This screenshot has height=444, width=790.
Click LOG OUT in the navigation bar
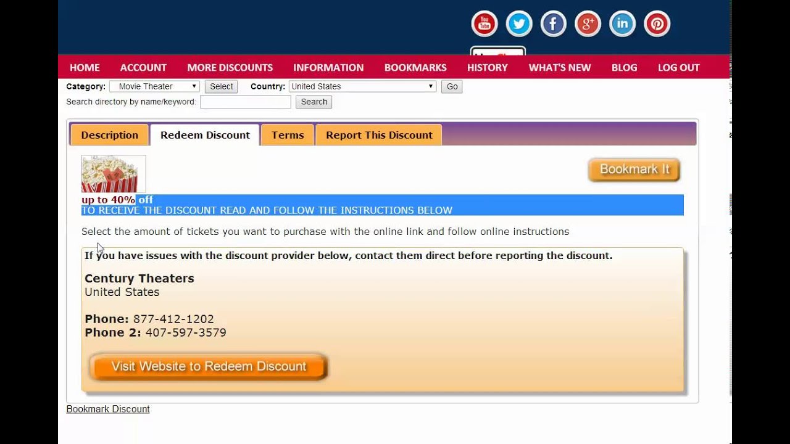(x=679, y=67)
